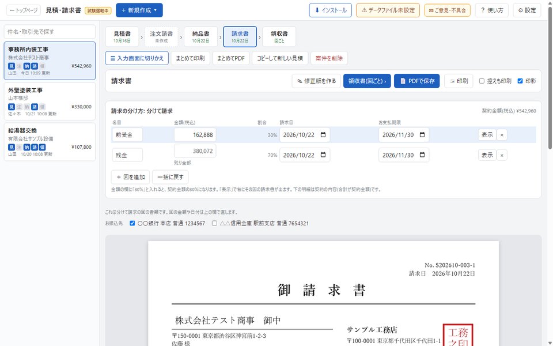The width and height of the screenshot is (553, 346).
Task: Open the 設定 settings button
Action: click(527, 10)
